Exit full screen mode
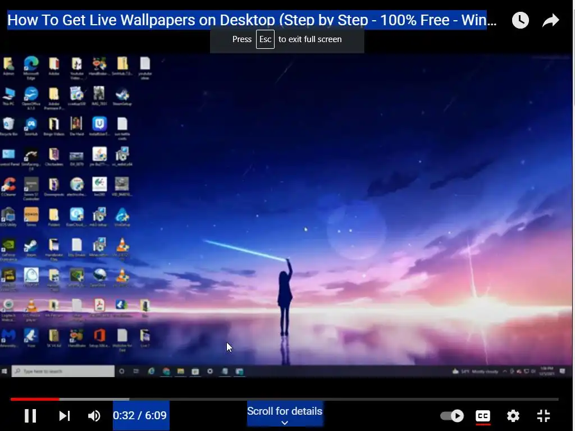 point(544,416)
